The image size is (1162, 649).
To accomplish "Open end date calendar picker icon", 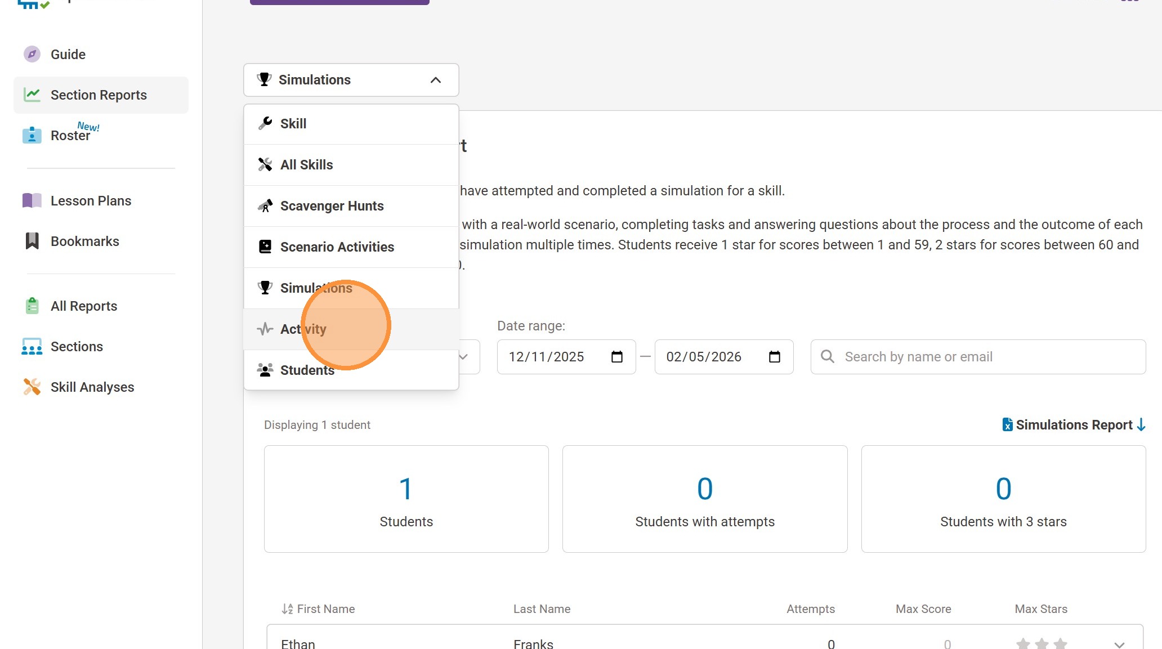I will pos(774,356).
